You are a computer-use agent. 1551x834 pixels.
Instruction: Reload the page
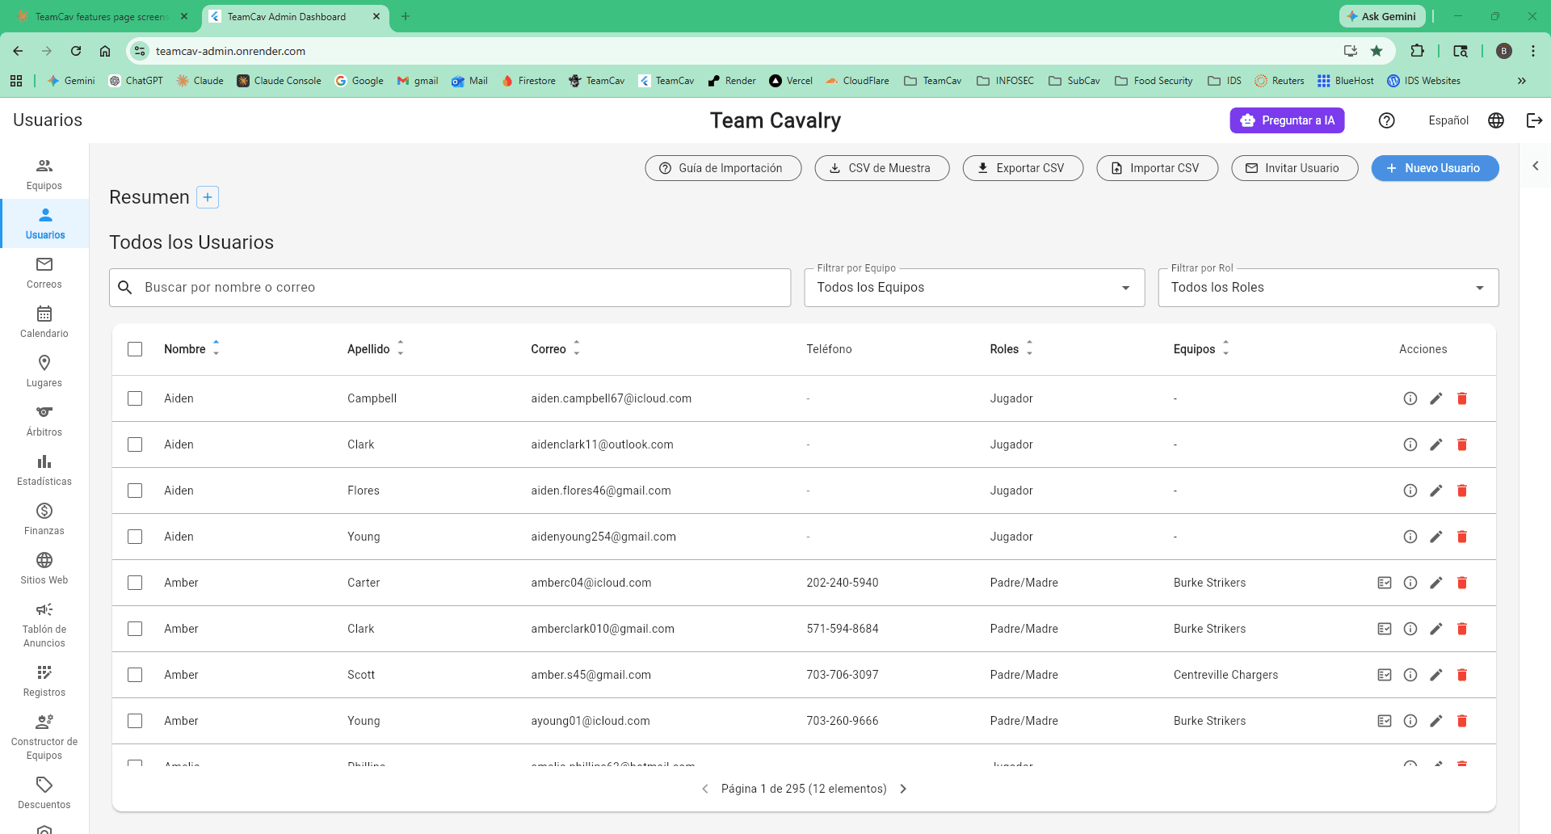76,51
